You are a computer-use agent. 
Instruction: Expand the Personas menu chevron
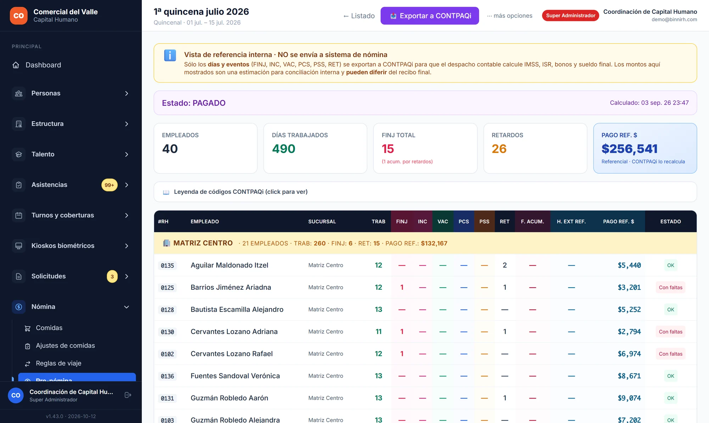127,93
